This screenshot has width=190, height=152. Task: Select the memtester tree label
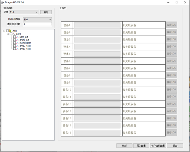[25, 43]
